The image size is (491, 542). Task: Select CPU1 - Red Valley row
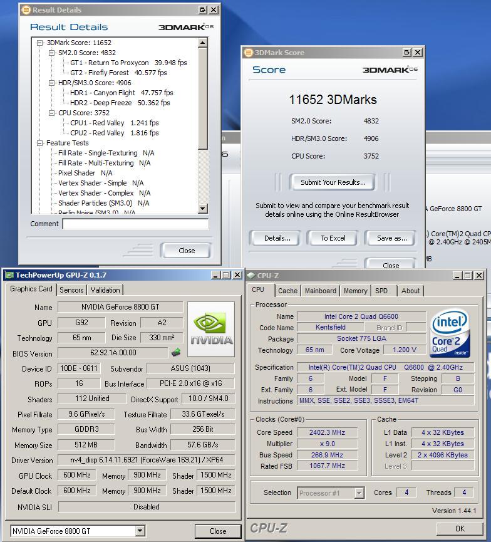click(x=115, y=123)
